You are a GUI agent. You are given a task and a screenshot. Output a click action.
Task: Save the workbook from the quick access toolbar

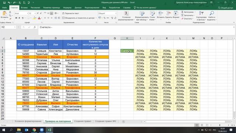(x=4, y=3)
